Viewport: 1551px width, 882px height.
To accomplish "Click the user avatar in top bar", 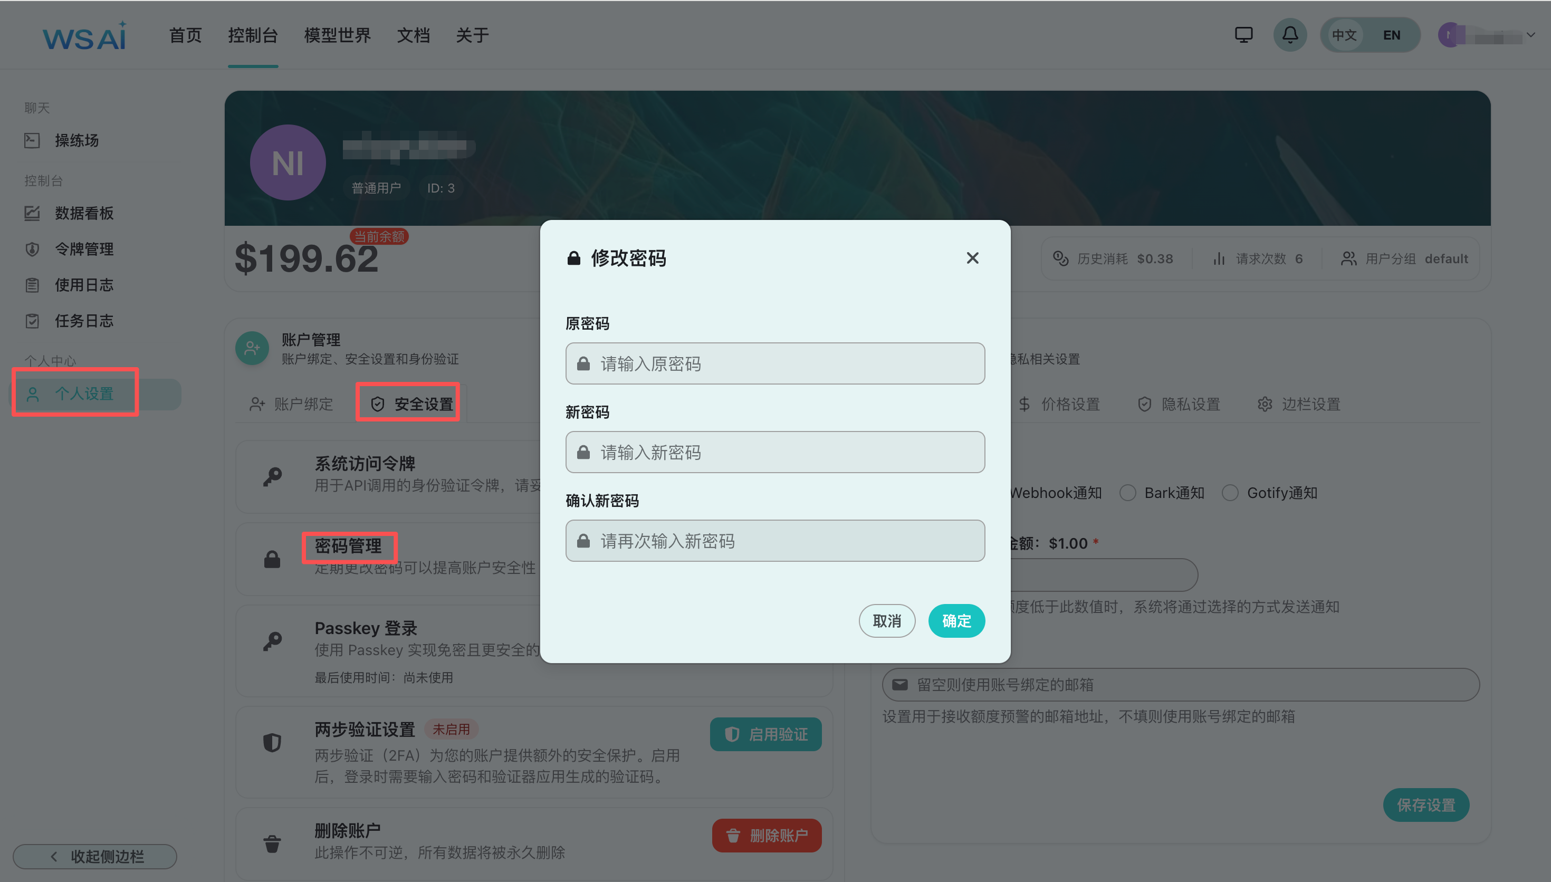I will click(x=1449, y=35).
